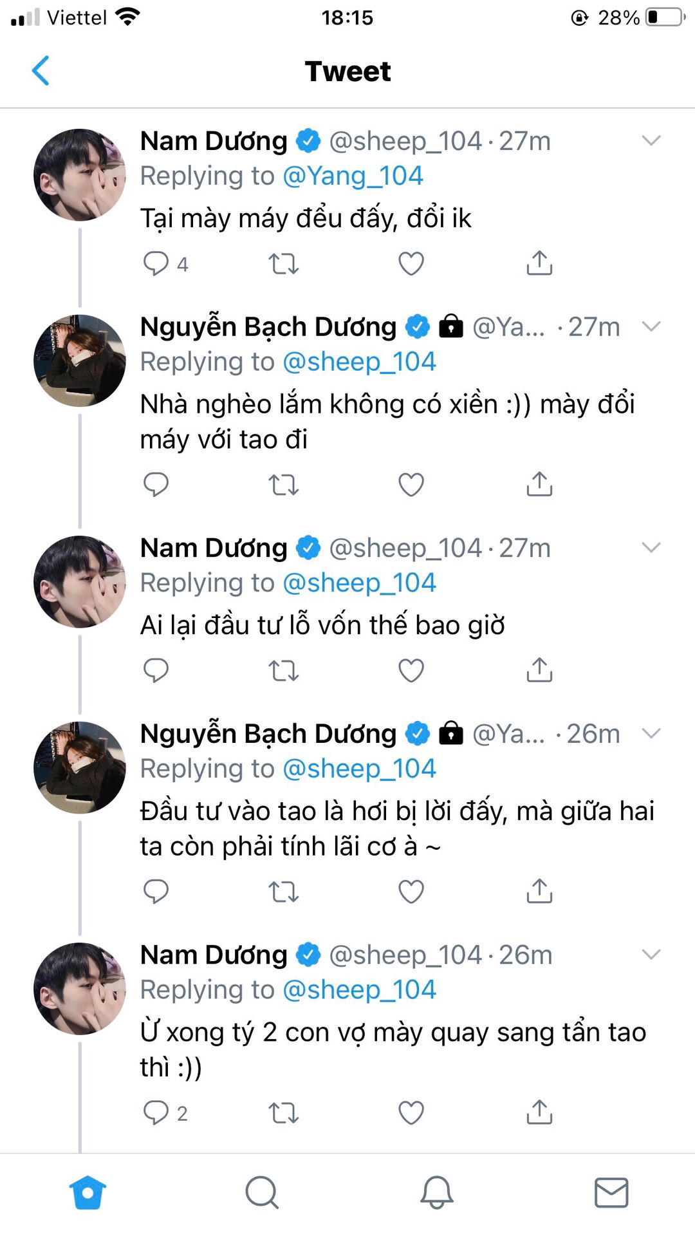Reply to the "Ai lại đầu tư" tweet
Viewport: 695px width, 1236px height.
coord(156,670)
